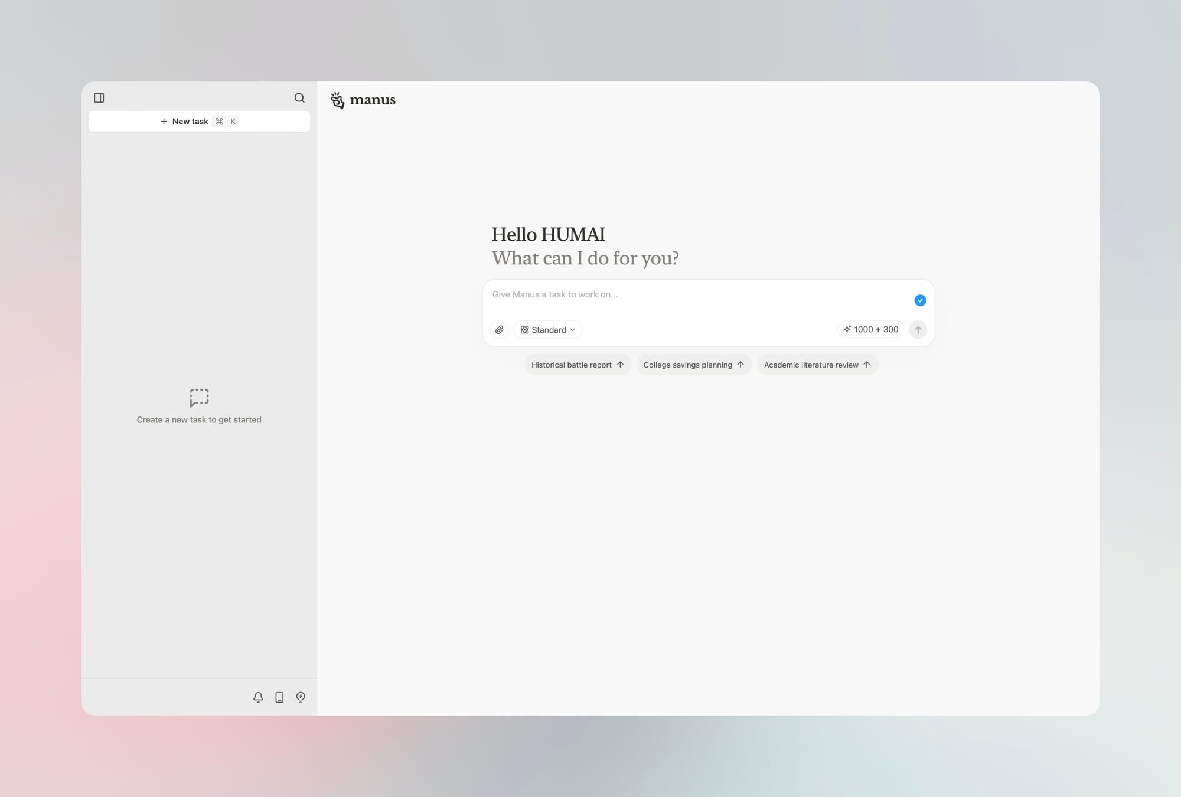Viewport: 1181px width, 797px height.
Task: Toggle the sidebar panel icon
Action: pos(99,98)
